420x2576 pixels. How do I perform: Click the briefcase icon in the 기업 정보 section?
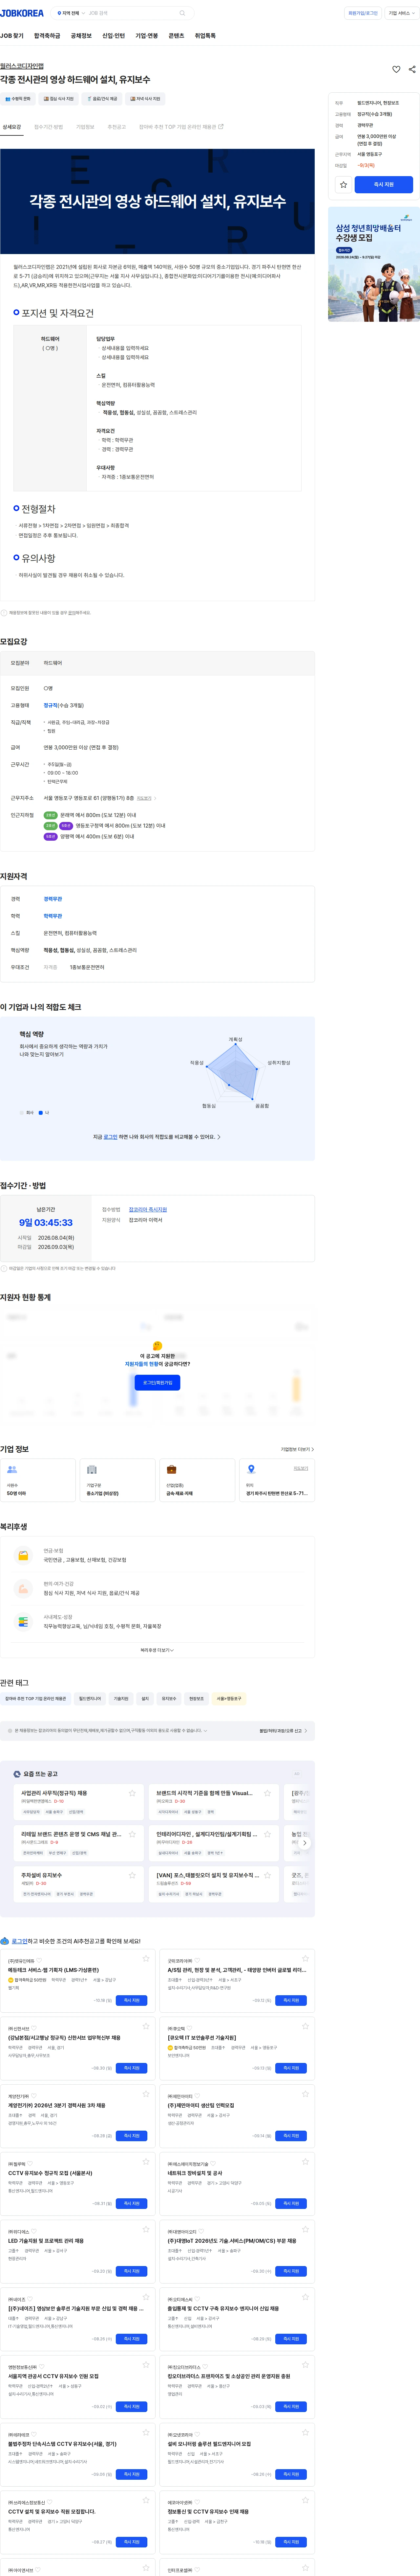(172, 1469)
